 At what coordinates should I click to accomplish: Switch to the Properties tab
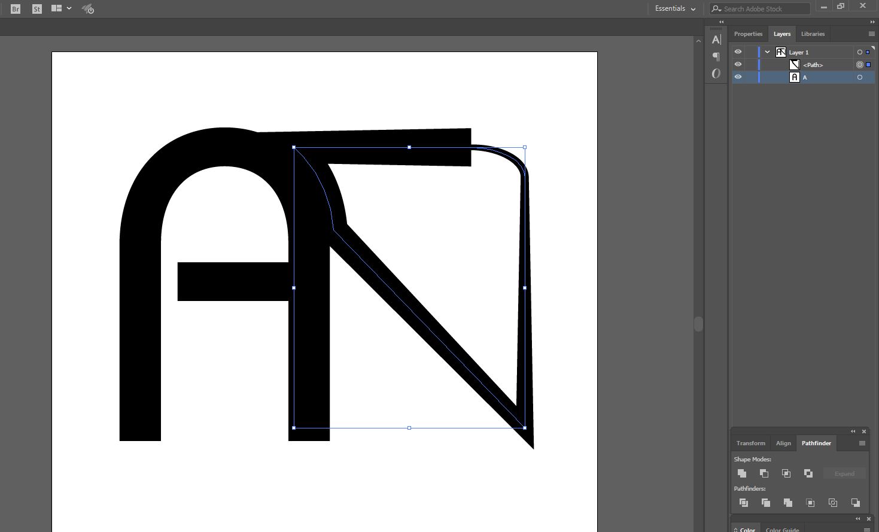point(748,34)
